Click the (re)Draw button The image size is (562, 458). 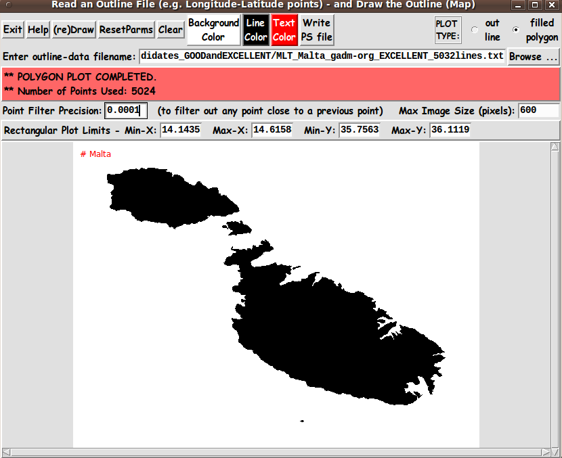[74, 30]
